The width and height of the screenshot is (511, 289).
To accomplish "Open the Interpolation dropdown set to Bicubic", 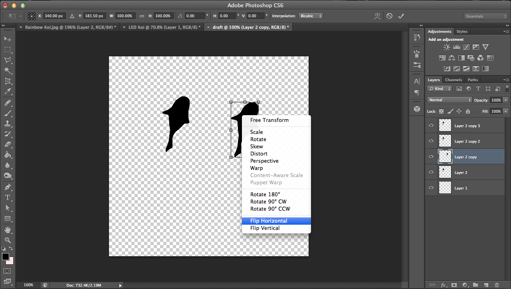I will point(311,16).
